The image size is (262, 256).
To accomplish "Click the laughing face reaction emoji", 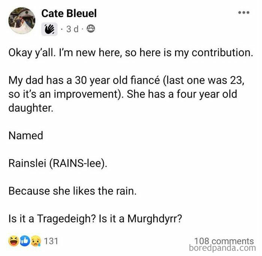I will (15, 241).
